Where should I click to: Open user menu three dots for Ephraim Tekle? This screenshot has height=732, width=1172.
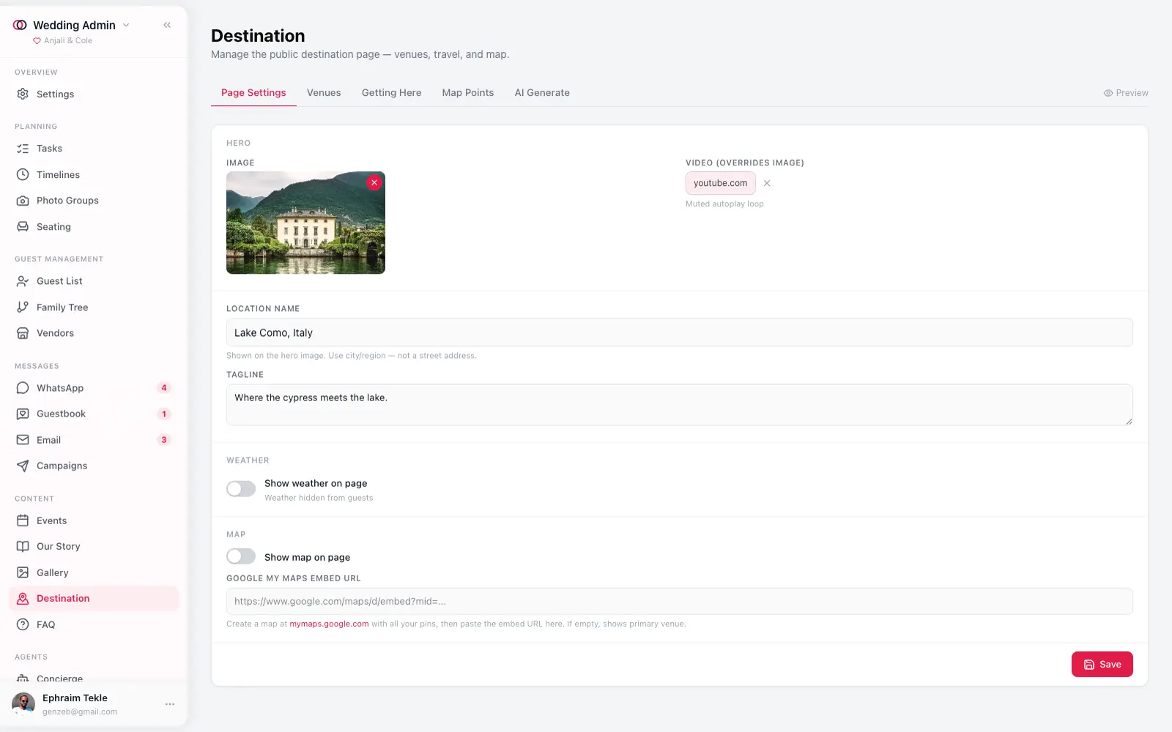[x=170, y=704]
